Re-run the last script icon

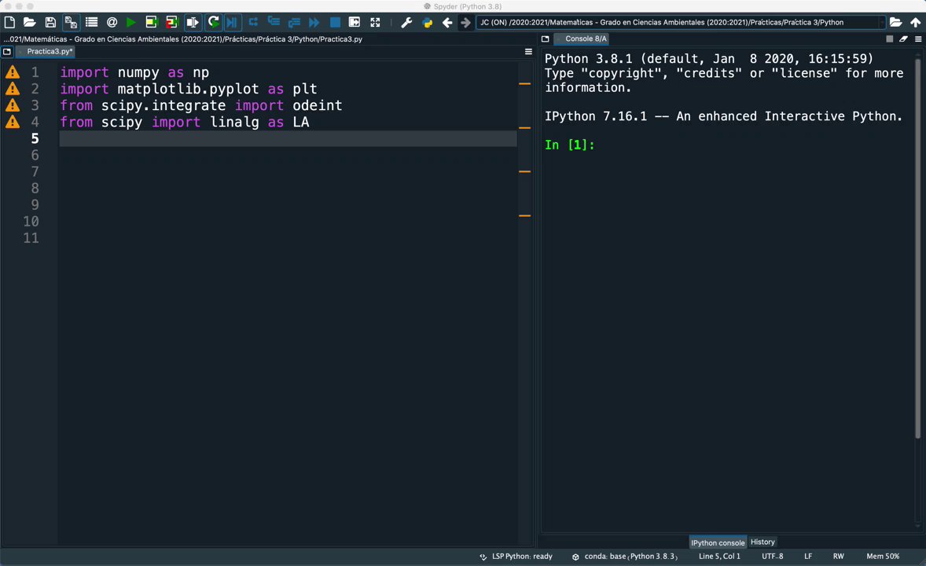(x=213, y=23)
